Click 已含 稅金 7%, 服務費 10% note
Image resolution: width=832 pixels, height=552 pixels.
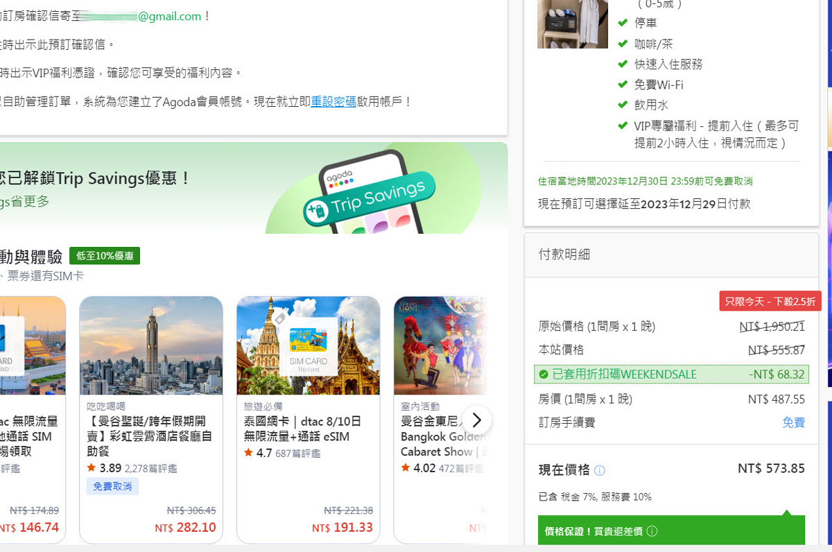[595, 497]
